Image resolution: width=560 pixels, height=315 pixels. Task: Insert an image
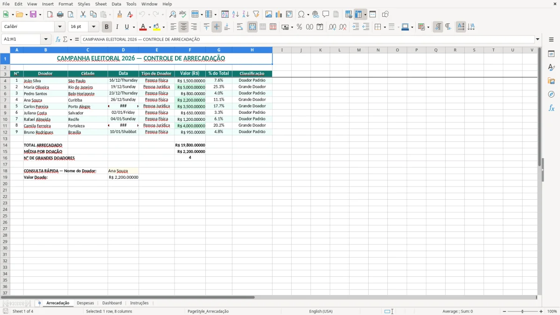pos(269,14)
